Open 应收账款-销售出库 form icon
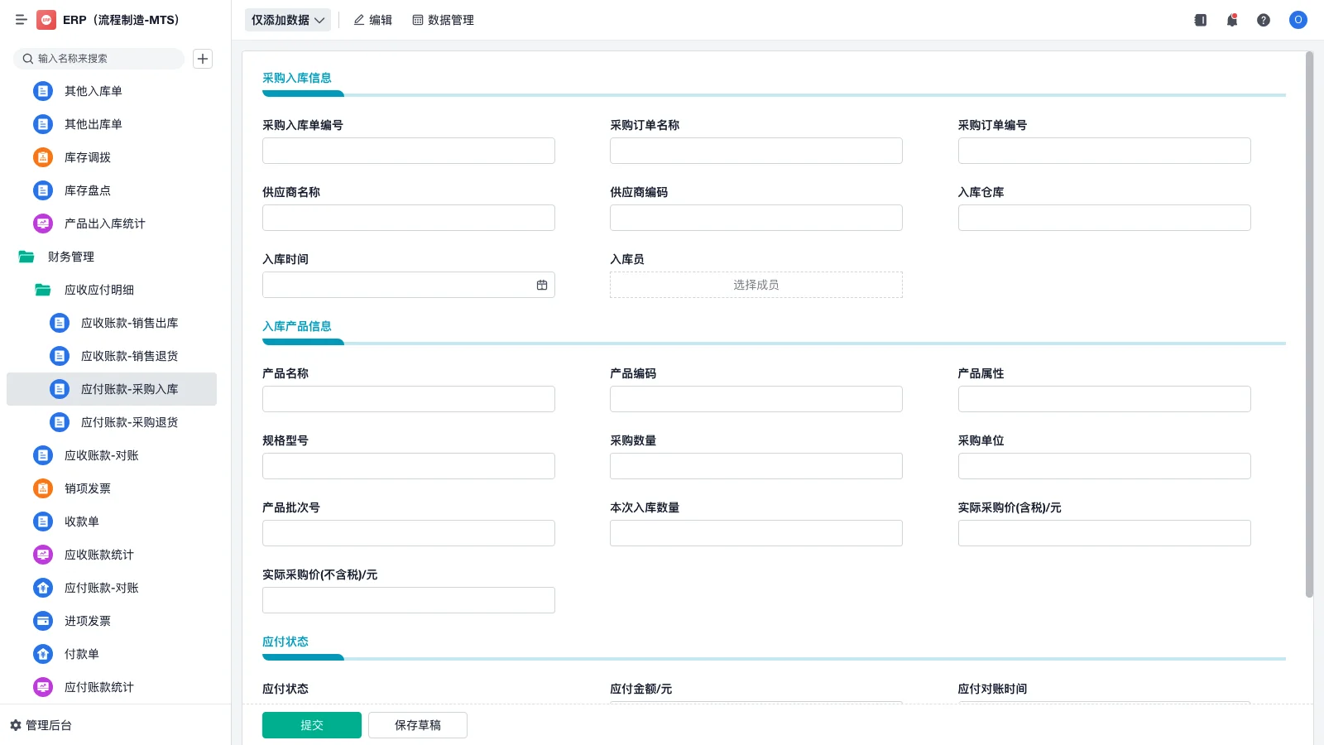 tap(60, 323)
